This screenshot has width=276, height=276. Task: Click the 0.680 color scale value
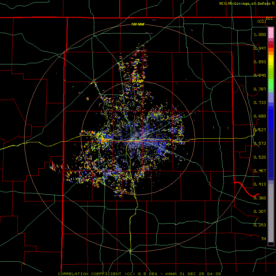click(x=260, y=116)
